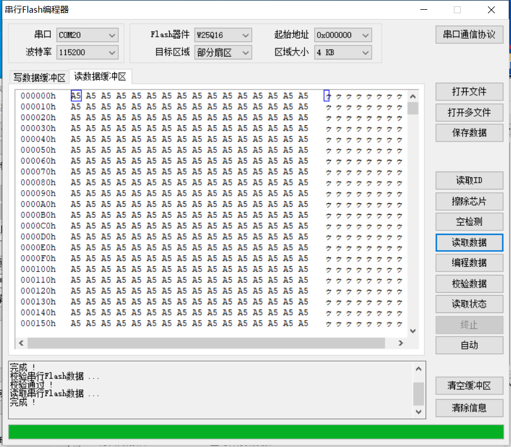Click the 清除信息 button
511x447 pixels.
[x=469, y=408]
